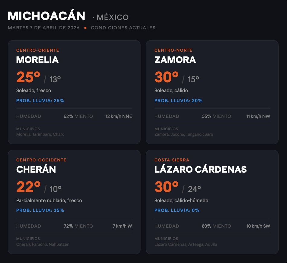Click Zamora's 20% rain probability text
Screen dimensions: 287x263
(x=179, y=101)
